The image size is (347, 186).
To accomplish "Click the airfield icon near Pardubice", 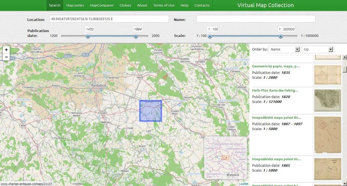I will pos(90,91).
